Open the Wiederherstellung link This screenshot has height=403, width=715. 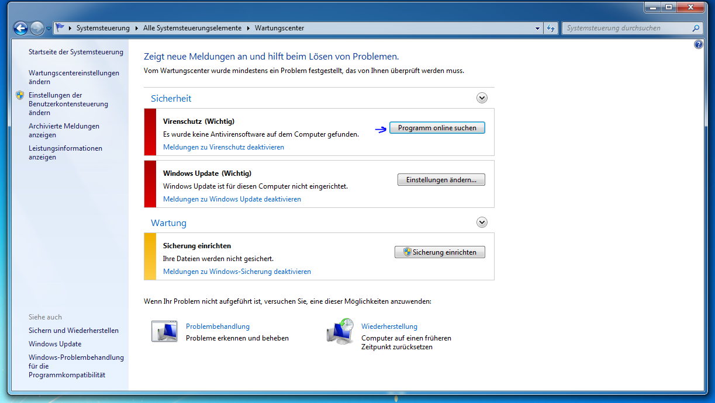[389, 326]
